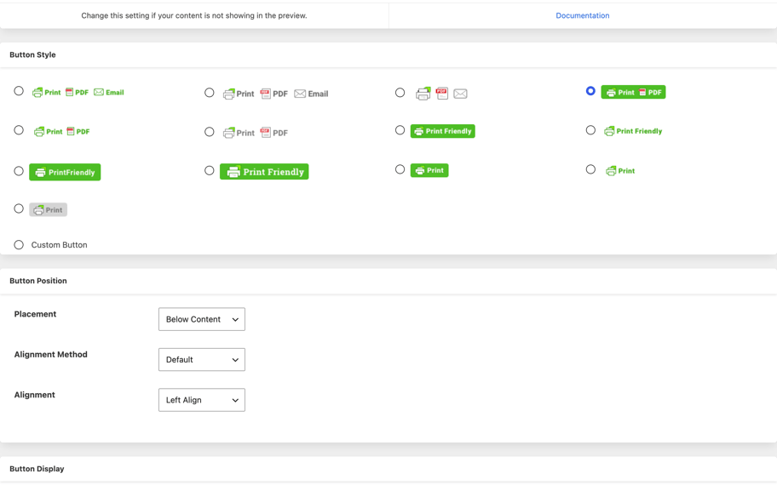Open the Placement dropdown set to Below Content

click(202, 319)
